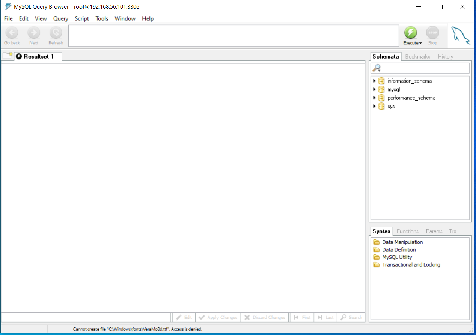This screenshot has width=476, height=335.
Task: Open the Window menu
Action: coord(125,18)
